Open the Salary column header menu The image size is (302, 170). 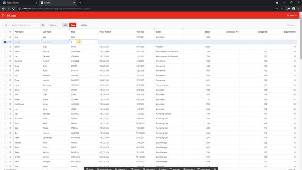click(208, 32)
